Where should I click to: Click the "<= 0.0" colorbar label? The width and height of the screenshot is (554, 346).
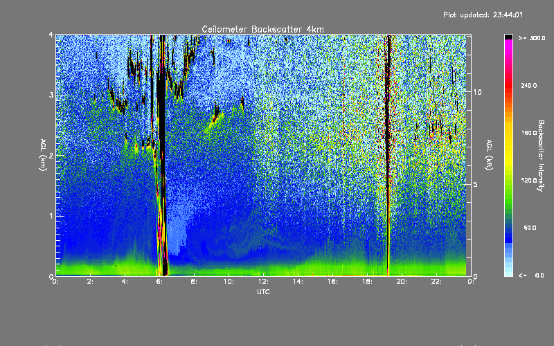coord(532,275)
